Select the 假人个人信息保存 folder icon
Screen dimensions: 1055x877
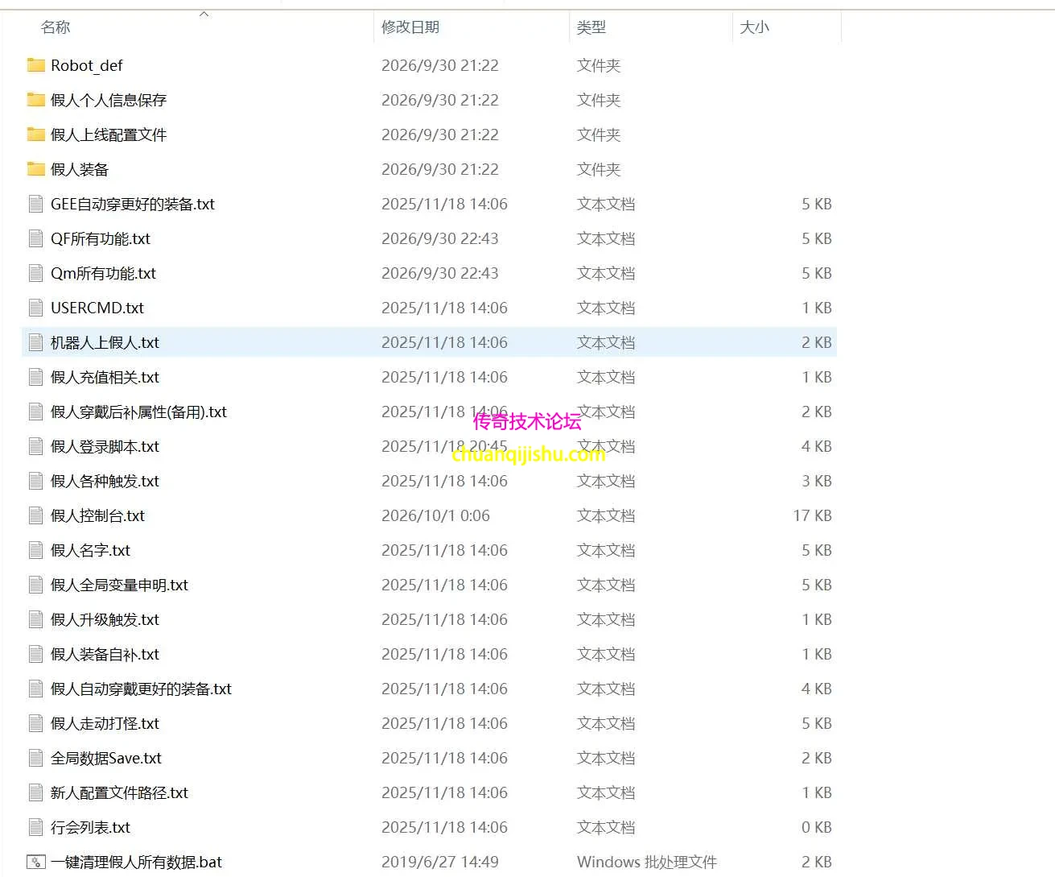point(35,100)
